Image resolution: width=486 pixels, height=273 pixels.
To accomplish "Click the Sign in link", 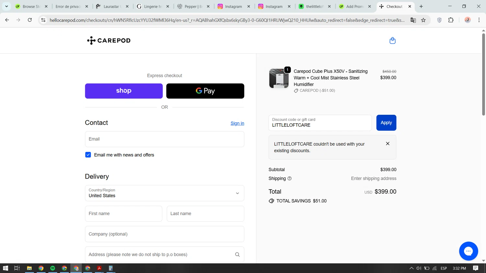I will point(237,123).
